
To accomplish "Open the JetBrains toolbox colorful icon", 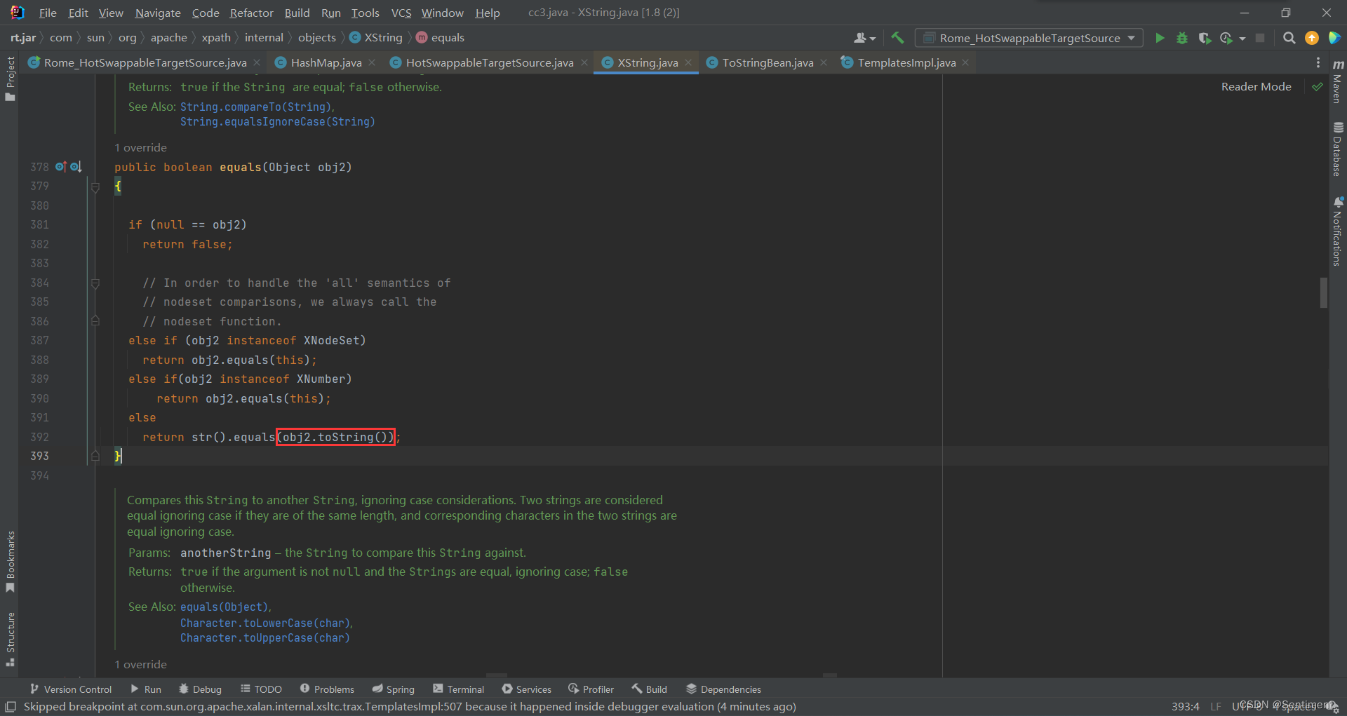I will tap(1334, 38).
